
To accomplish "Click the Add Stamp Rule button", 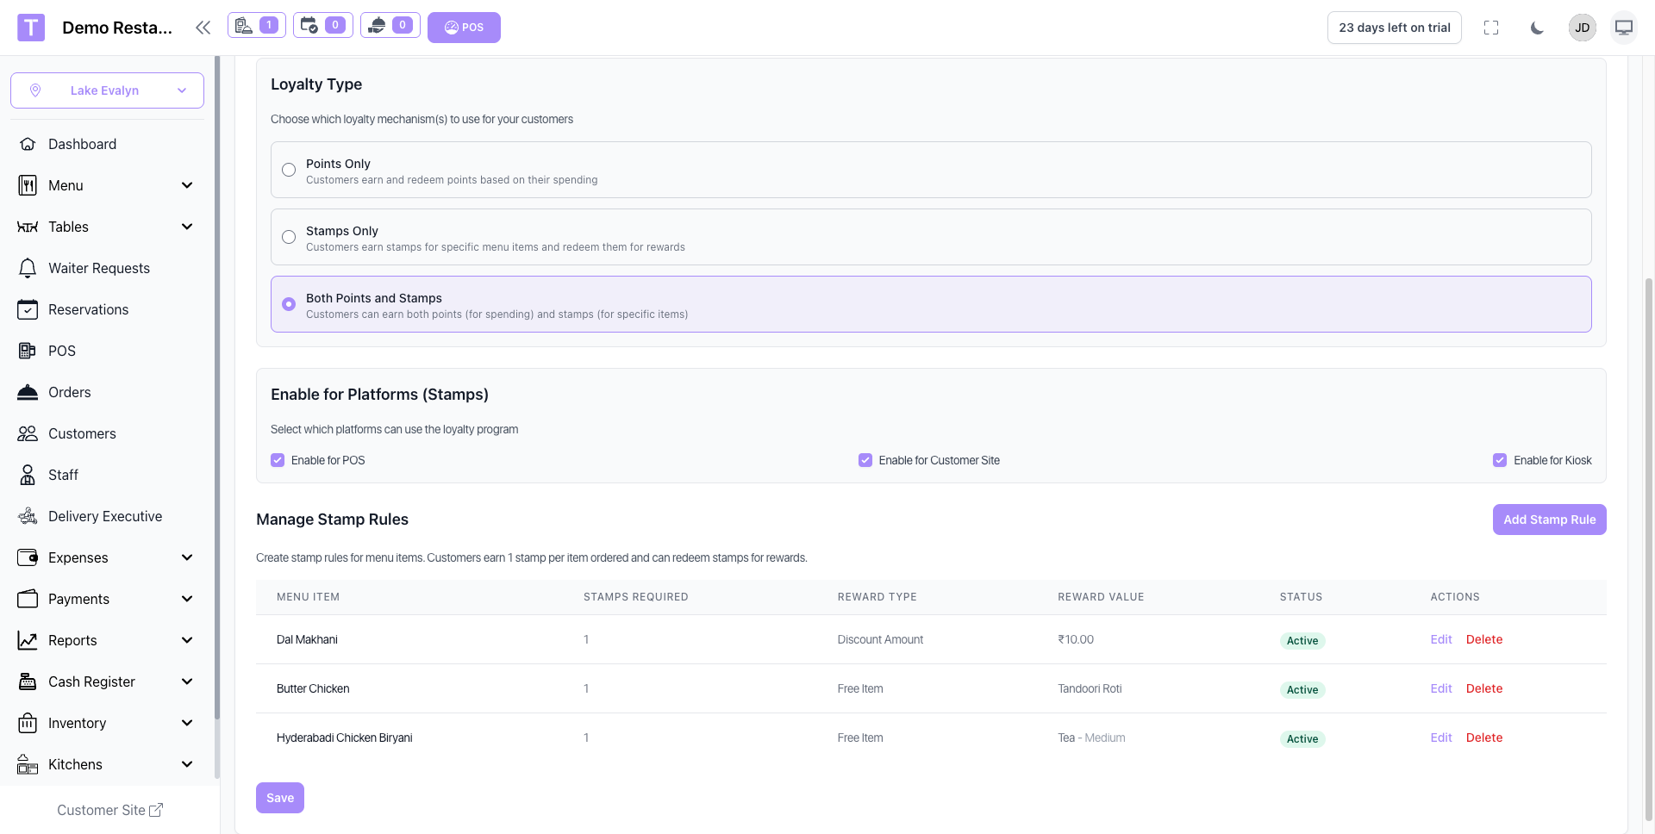I will click(x=1549, y=520).
